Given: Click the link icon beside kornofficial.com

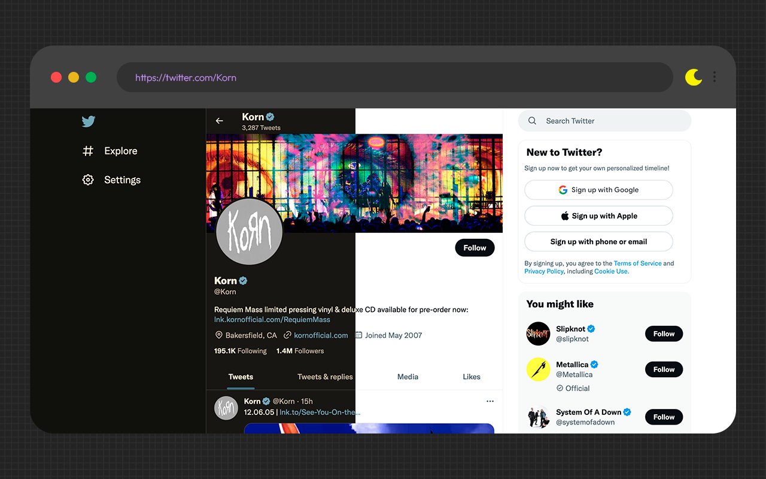Looking at the screenshot, I should tap(288, 335).
